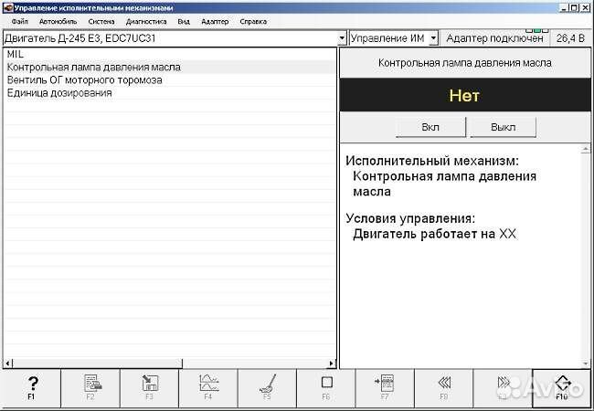Click the F7 arrow-to-list icon

(385, 385)
